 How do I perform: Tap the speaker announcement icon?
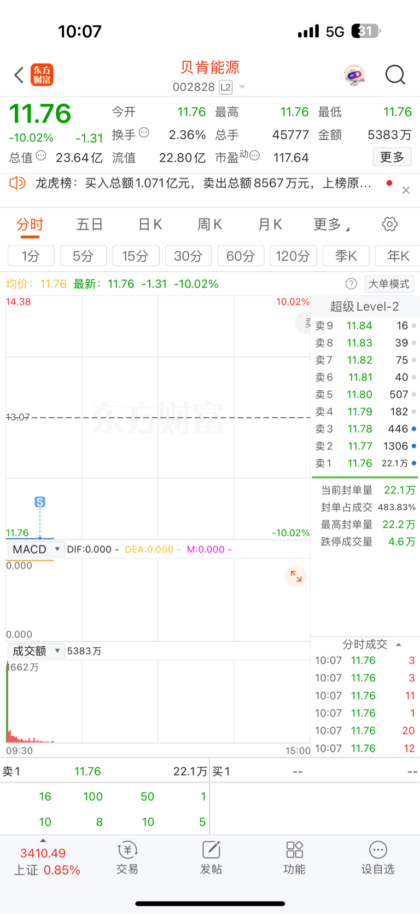coord(17,183)
